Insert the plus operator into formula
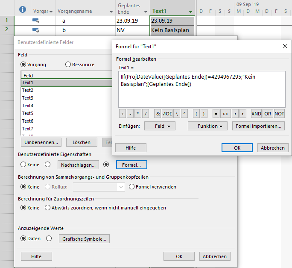 pos(123,114)
